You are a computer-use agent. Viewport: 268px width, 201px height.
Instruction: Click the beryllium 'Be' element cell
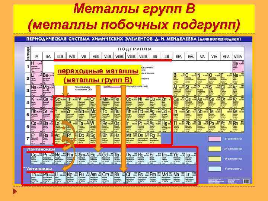click(48, 79)
